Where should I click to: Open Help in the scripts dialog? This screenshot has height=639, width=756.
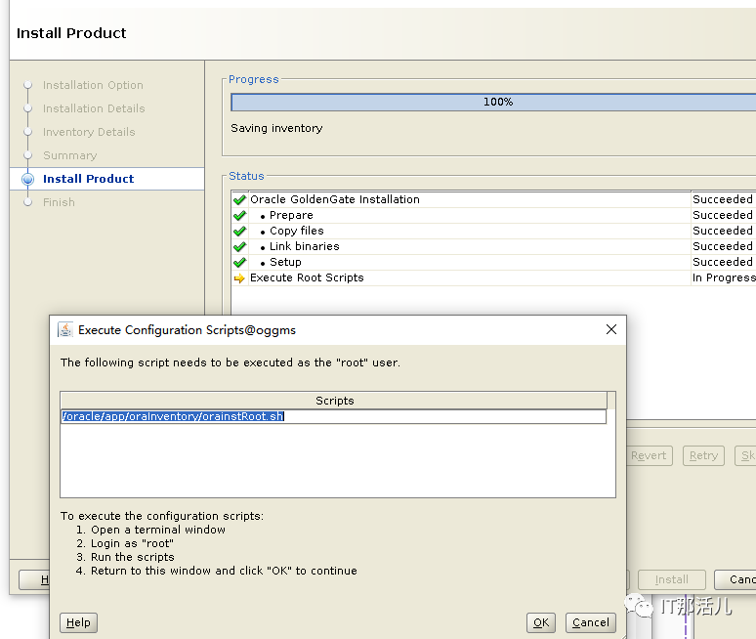click(x=78, y=622)
